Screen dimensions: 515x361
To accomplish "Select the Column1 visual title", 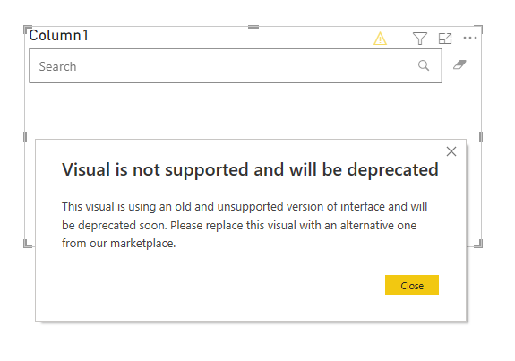I will tap(59, 36).
